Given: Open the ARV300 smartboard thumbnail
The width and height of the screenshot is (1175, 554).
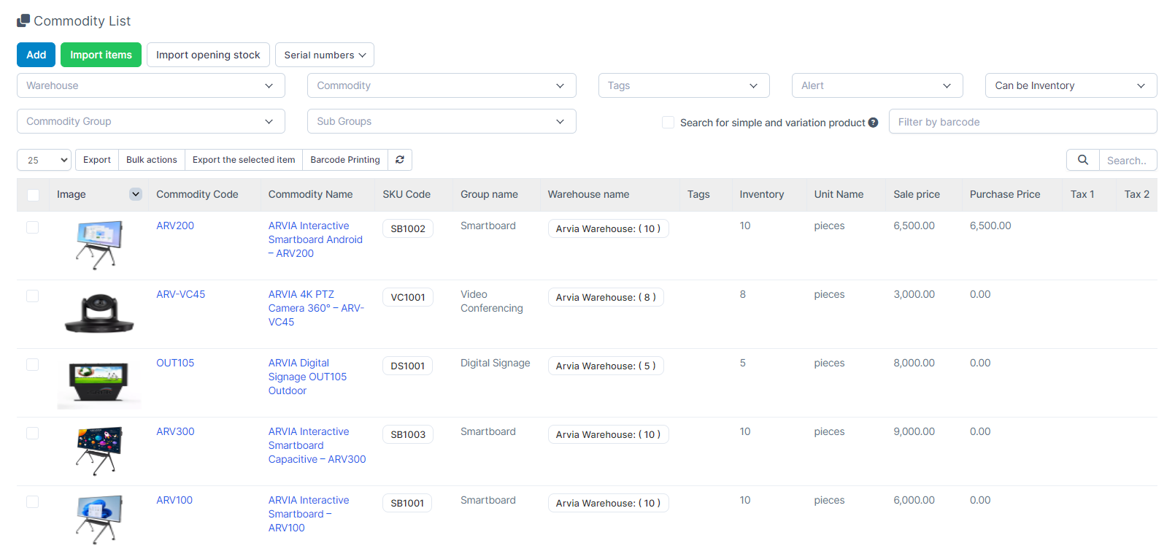Looking at the screenshot, I should (99, 451).
